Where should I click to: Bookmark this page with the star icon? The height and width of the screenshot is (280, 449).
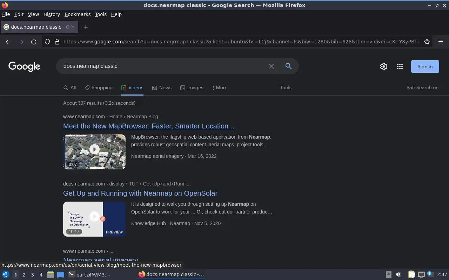(427, 42)
